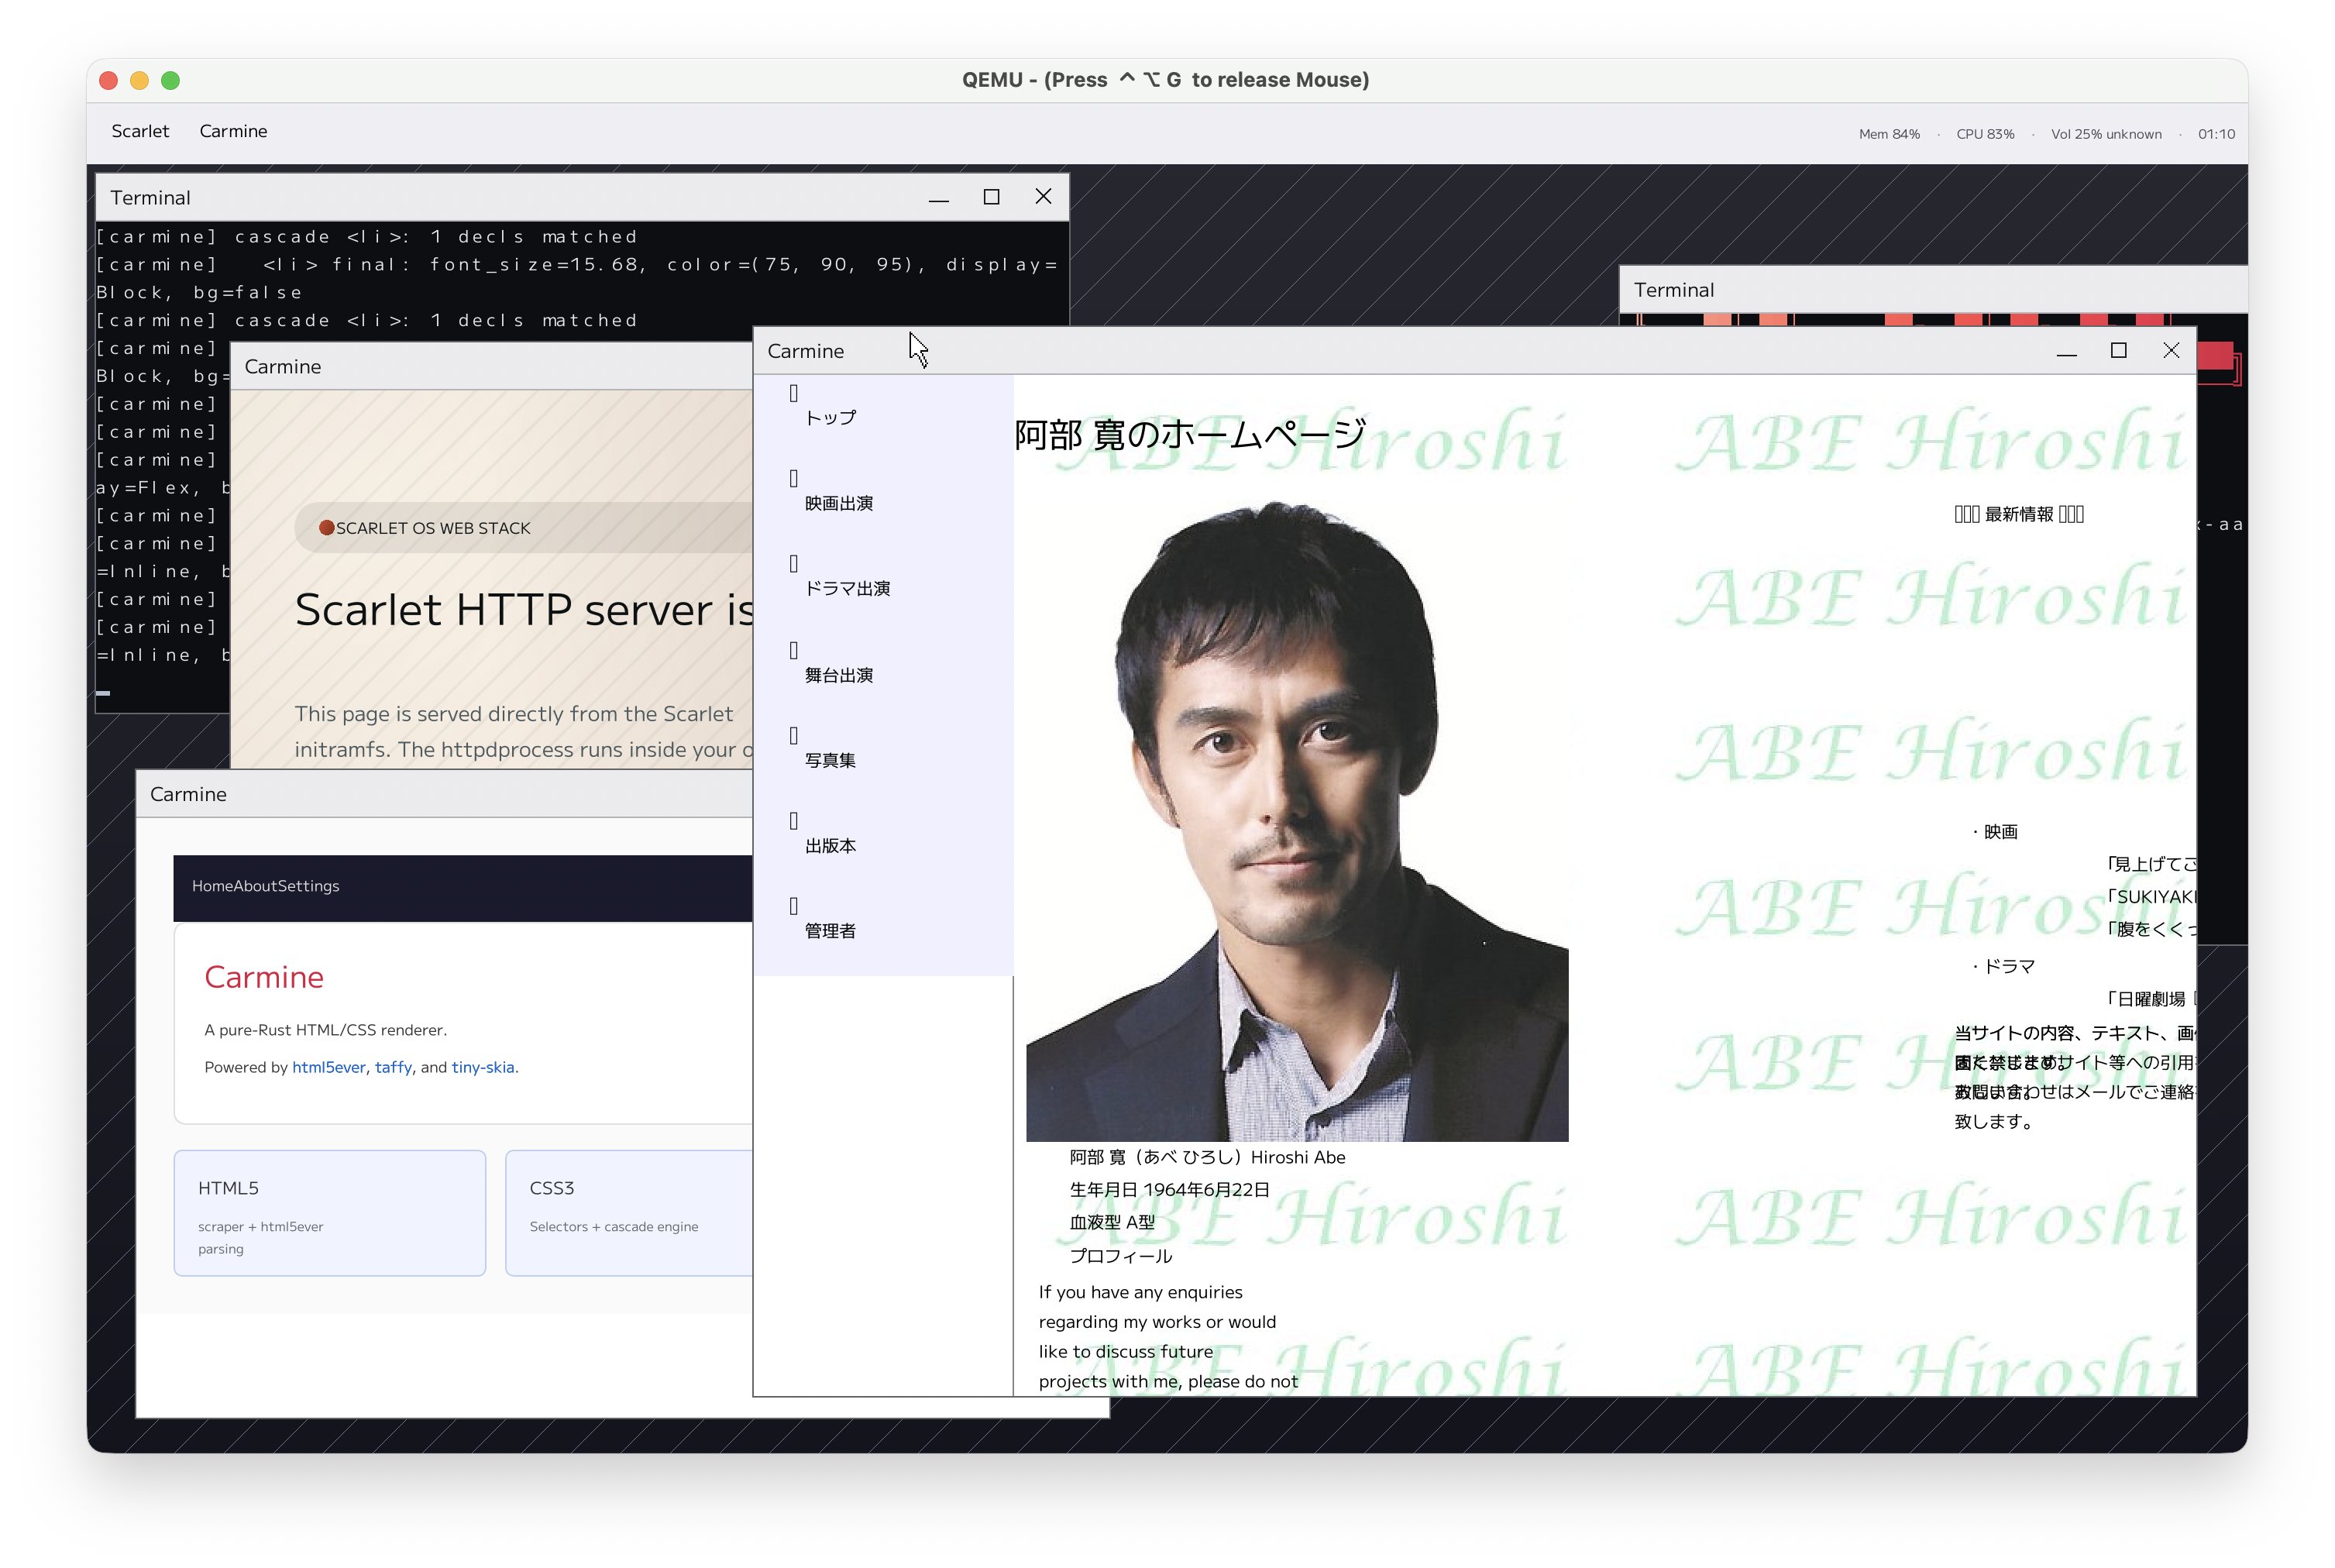The width and height of the screenshot is (2335, 1568).
Task: Open the 映画出演 sidebar link
Action: (x=839, y=503)
